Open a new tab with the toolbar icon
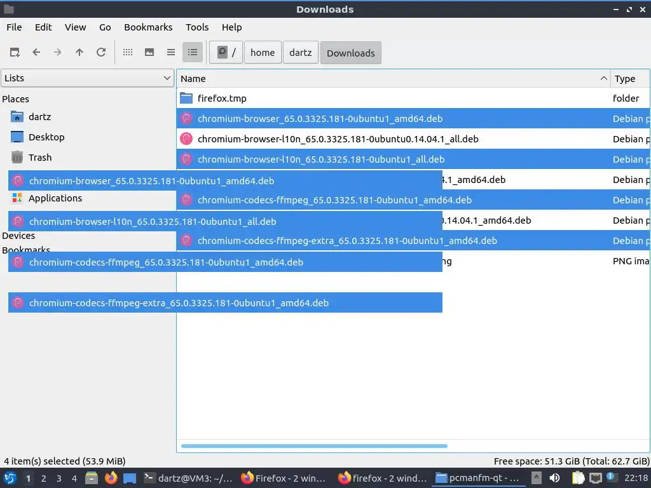The height and width of the screenshot is (488, 651). point(15,52)
